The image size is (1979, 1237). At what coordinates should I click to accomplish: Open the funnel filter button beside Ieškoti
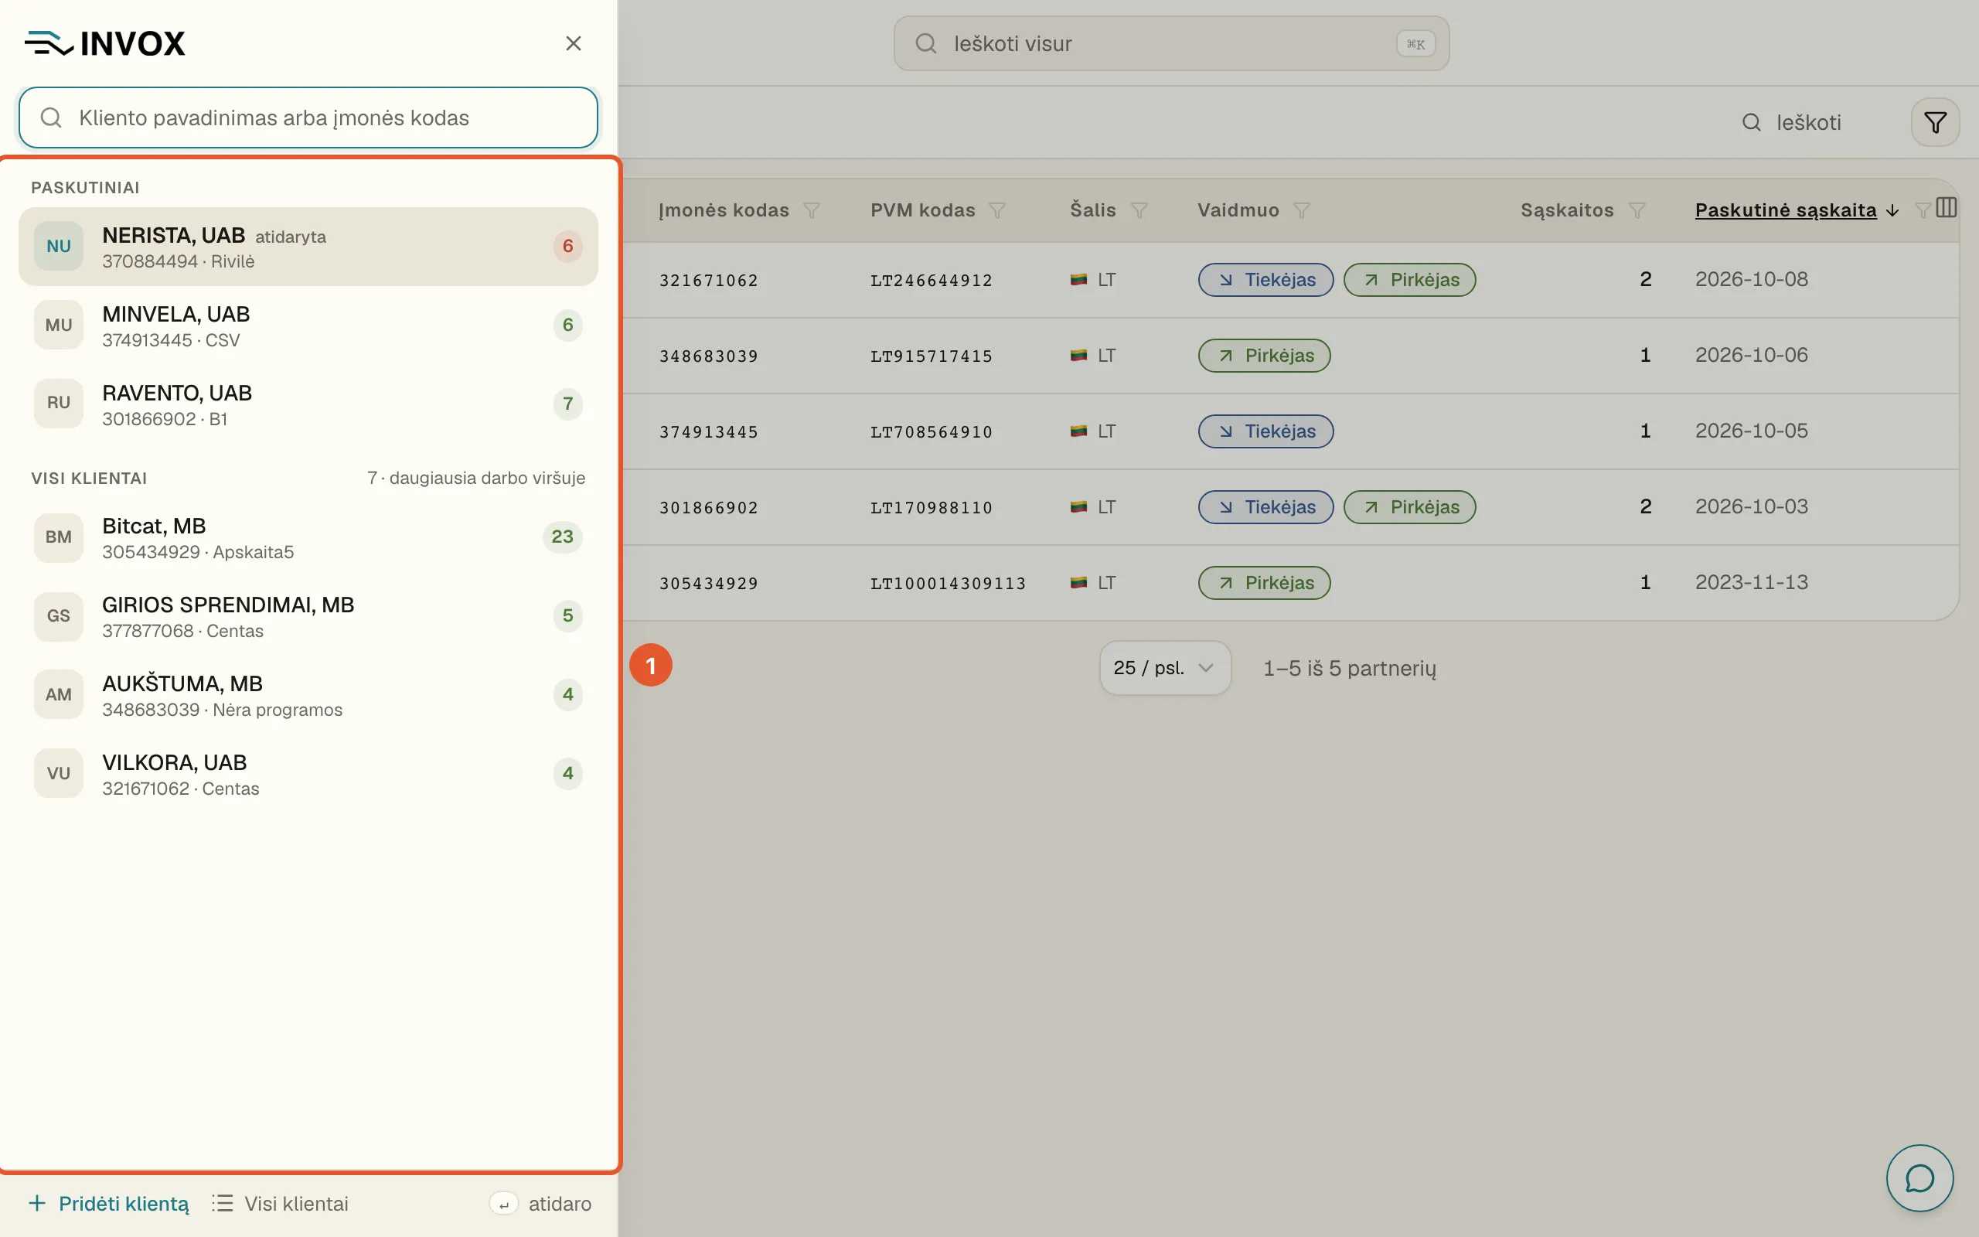[x=1935, y=123]
